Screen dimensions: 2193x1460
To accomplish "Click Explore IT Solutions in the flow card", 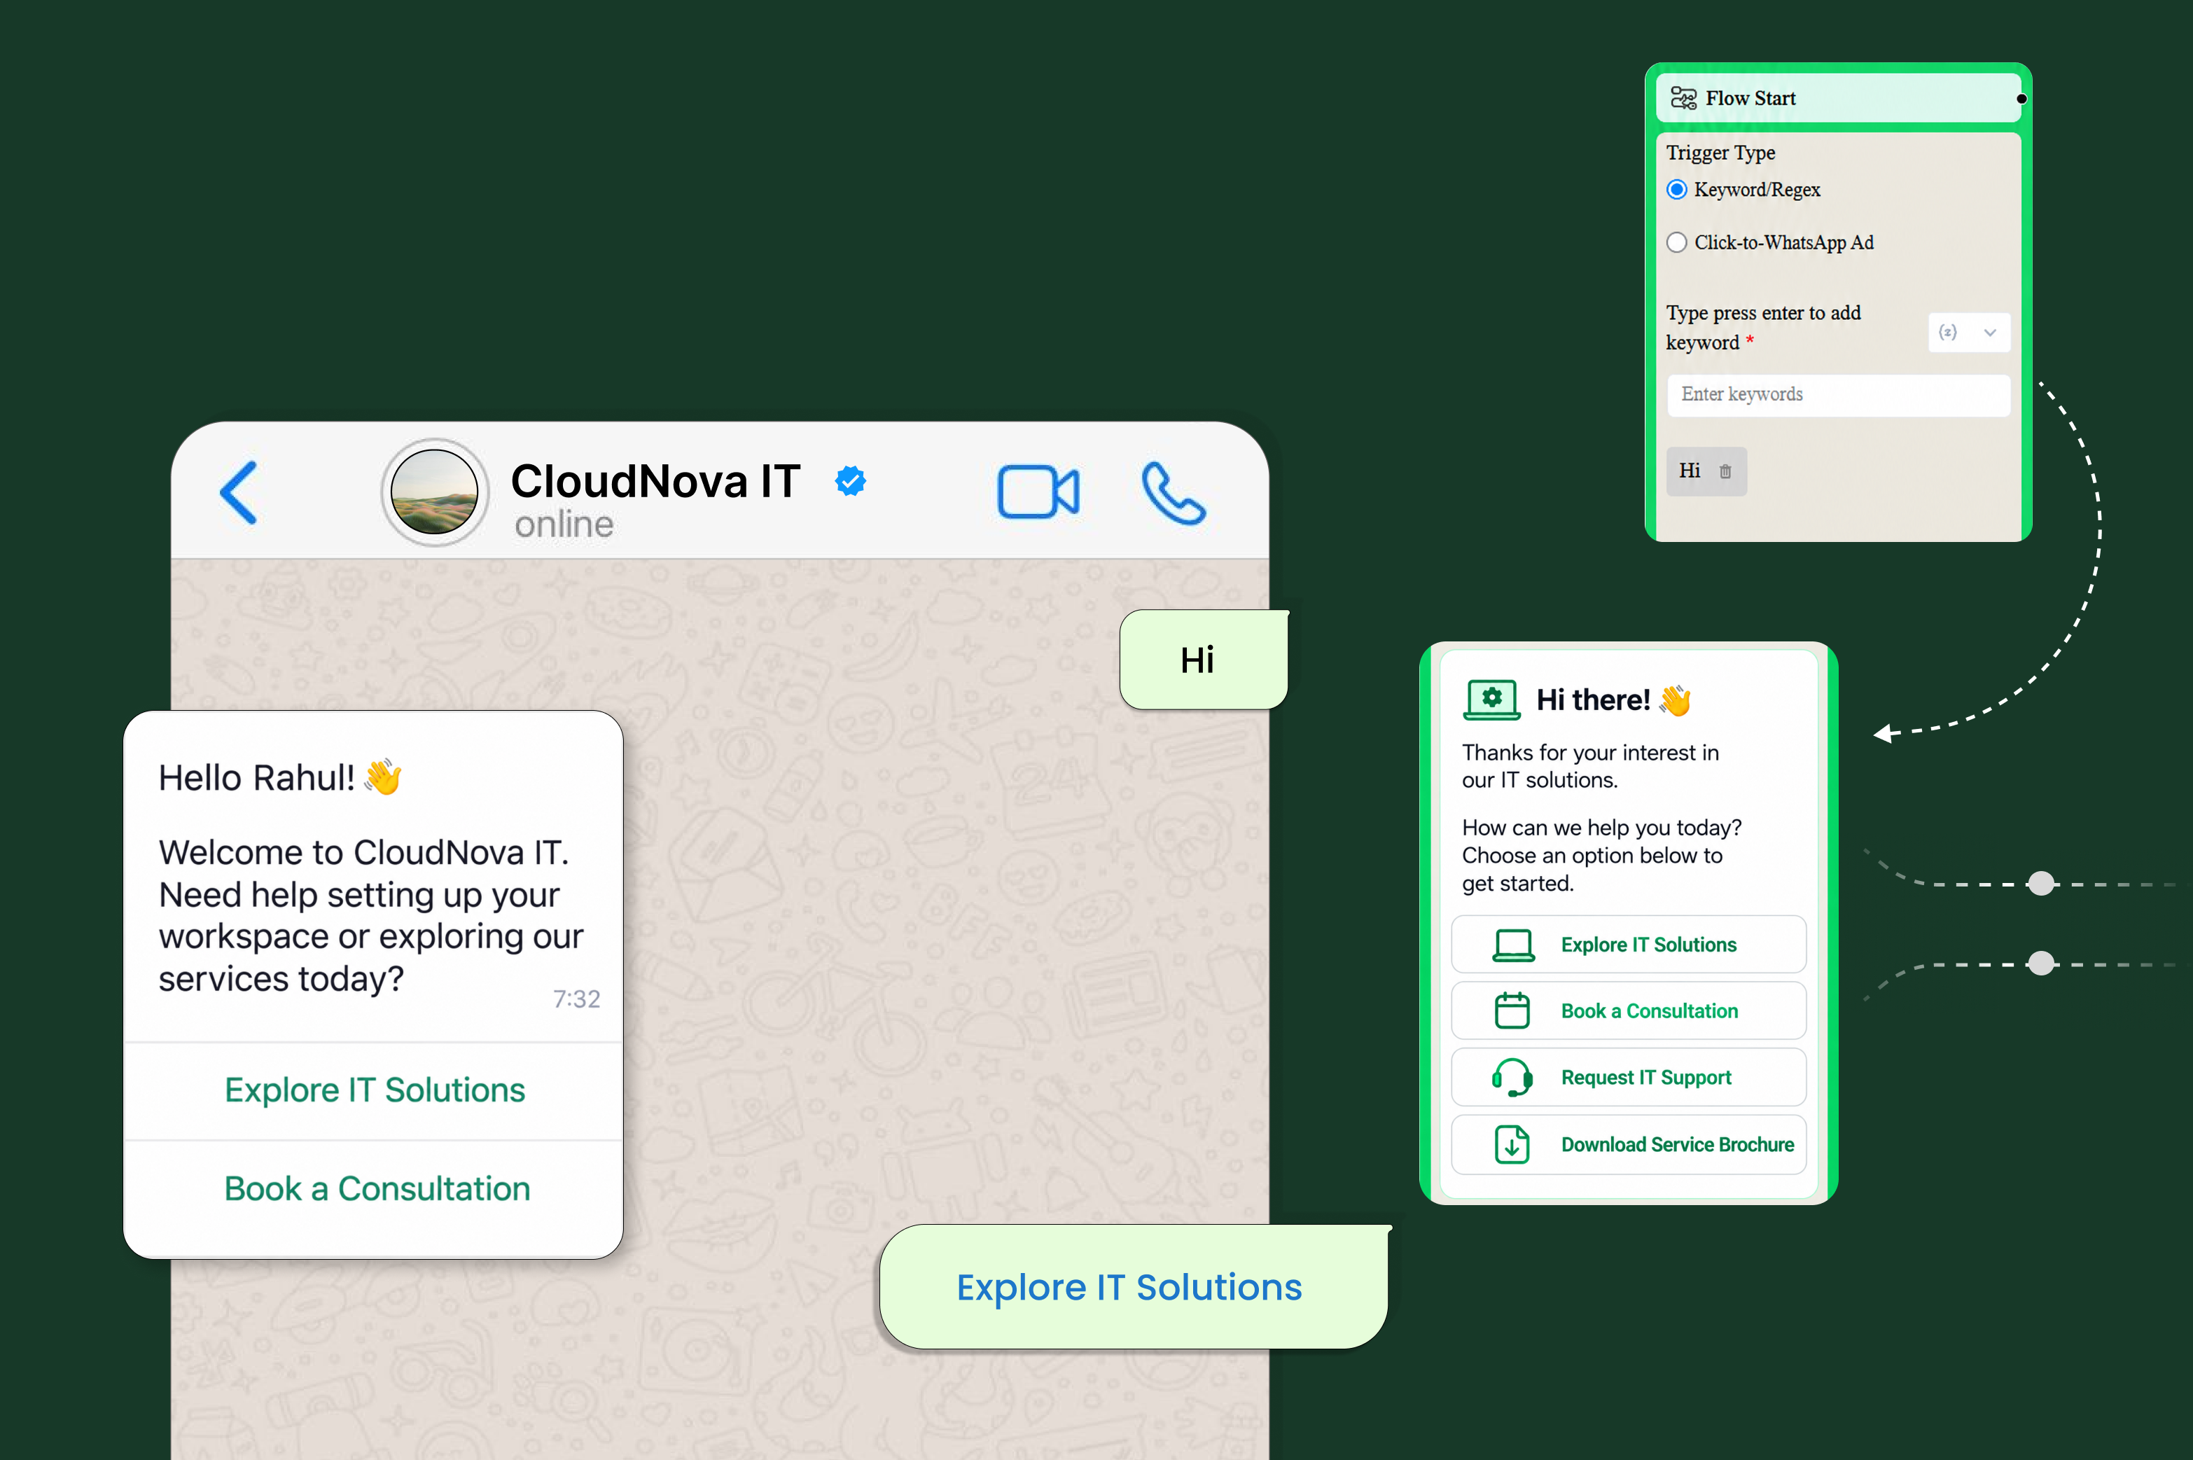I will pyautogui.click(x=1628, y=944).
